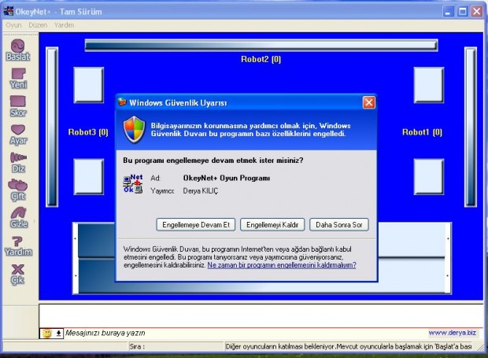Click the Çık exit X icon
Image resolution: width=488 pixels, height=358 pixels.
click(18, 274)
